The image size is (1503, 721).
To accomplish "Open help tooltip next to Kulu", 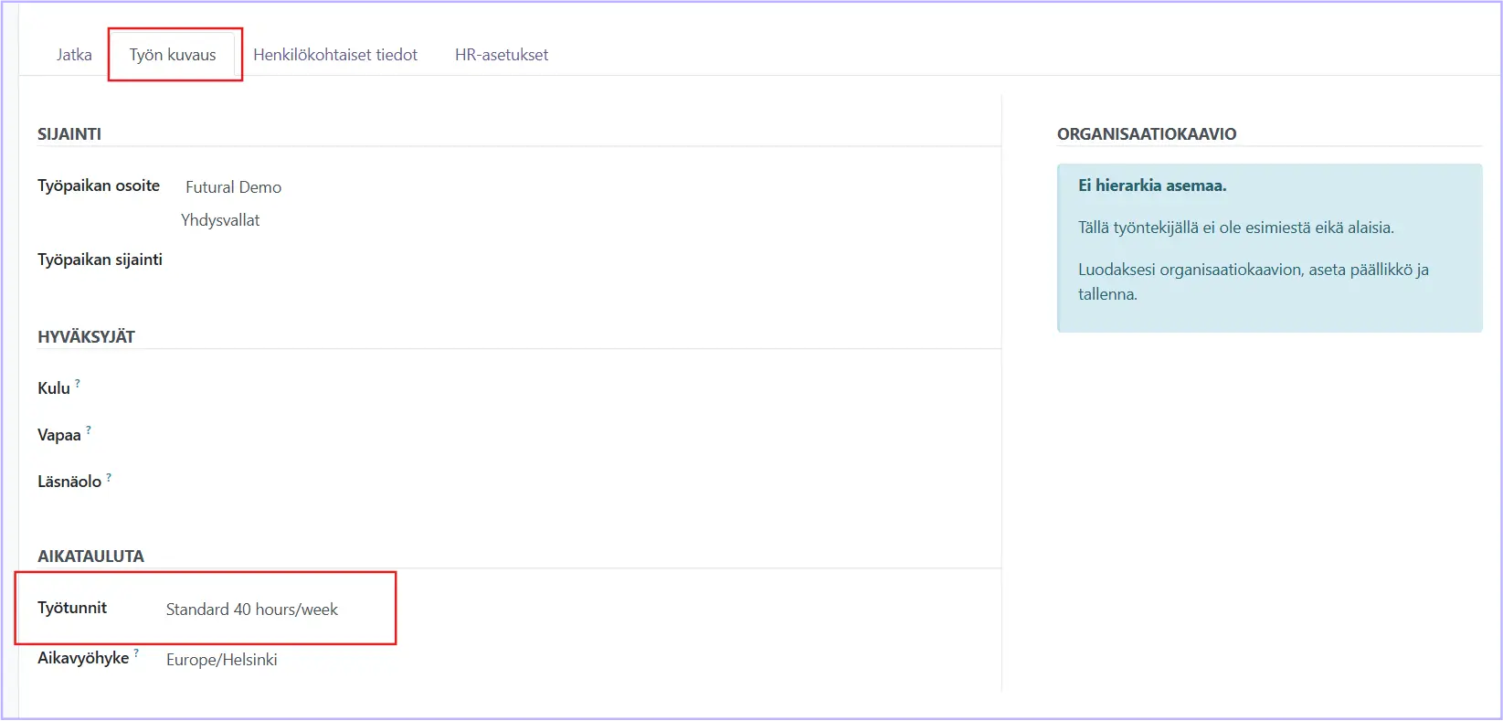I will tap(78, 384).
